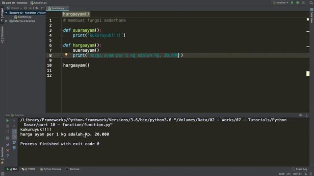Viewport: 314px width, 176px height.
Task: Click part 10 - function breadcrumb in navigation bar
Action: click(15, 3)
